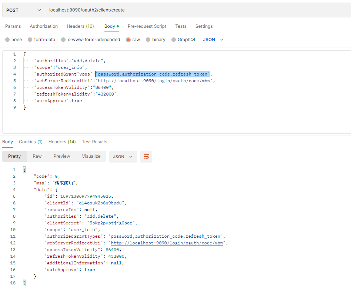Click the response refreshTokenValidity value 432000
Screen dimensions: 351x297
(x=116, y=257)
